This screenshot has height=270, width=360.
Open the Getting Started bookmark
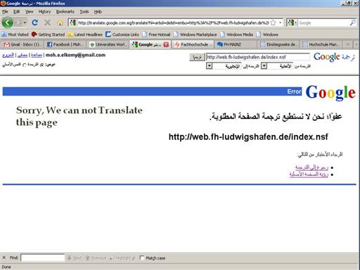click(49, 34)
